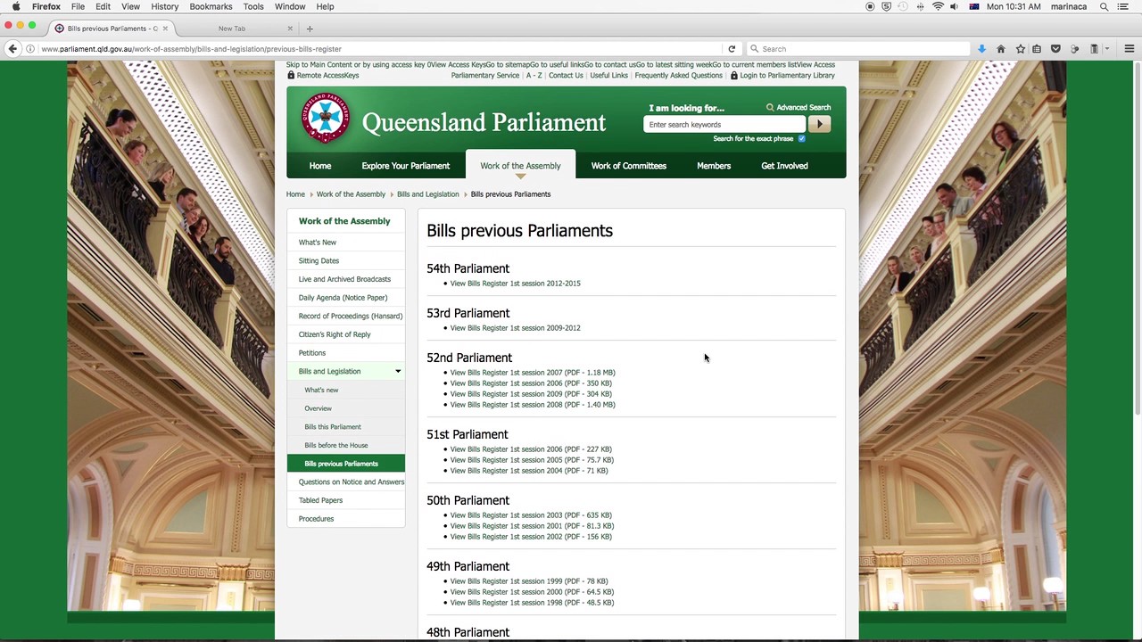Toggle Search for the exact phrase checkbox
Viewport: 1142px width, 642px height.
[x=801, y=138]
